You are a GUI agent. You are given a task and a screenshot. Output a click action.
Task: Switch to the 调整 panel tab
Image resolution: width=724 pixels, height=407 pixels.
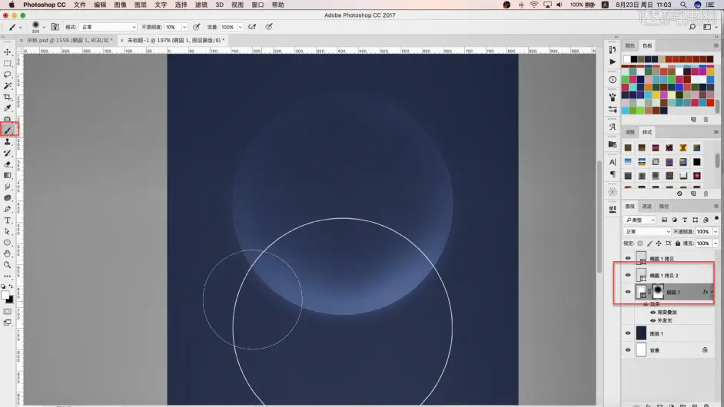[x=629, y=132]
